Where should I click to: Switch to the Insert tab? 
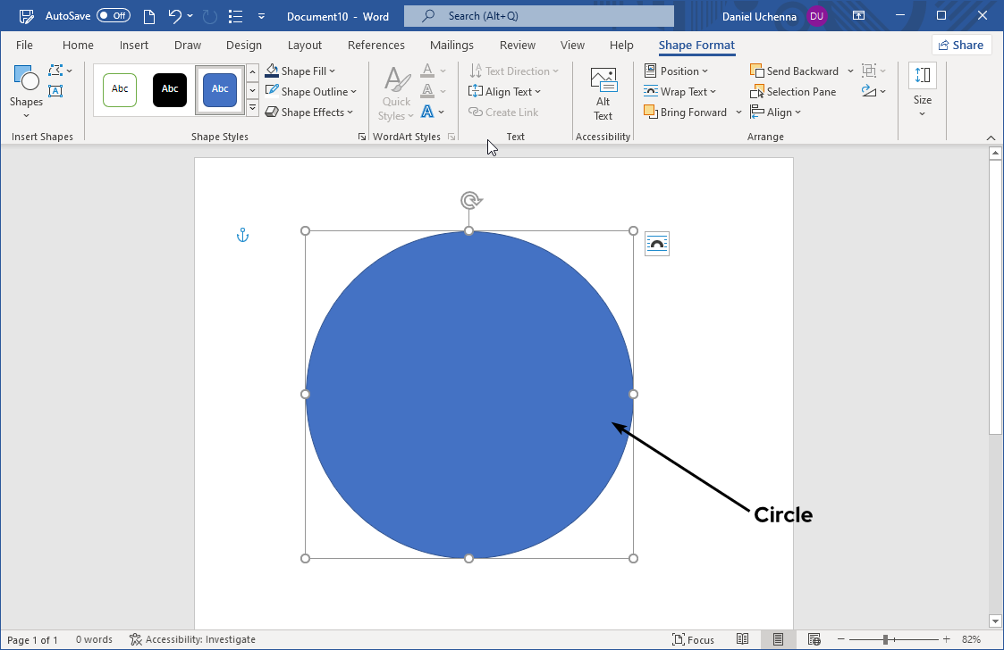point(134,46)
